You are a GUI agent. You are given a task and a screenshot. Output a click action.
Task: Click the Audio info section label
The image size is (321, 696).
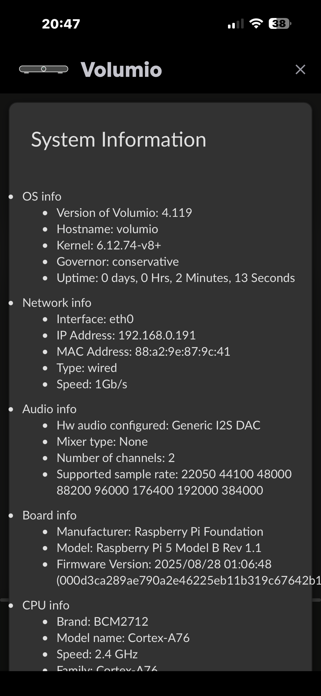click(49, 409)
